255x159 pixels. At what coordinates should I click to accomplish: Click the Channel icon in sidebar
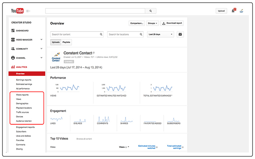point(13,58)
